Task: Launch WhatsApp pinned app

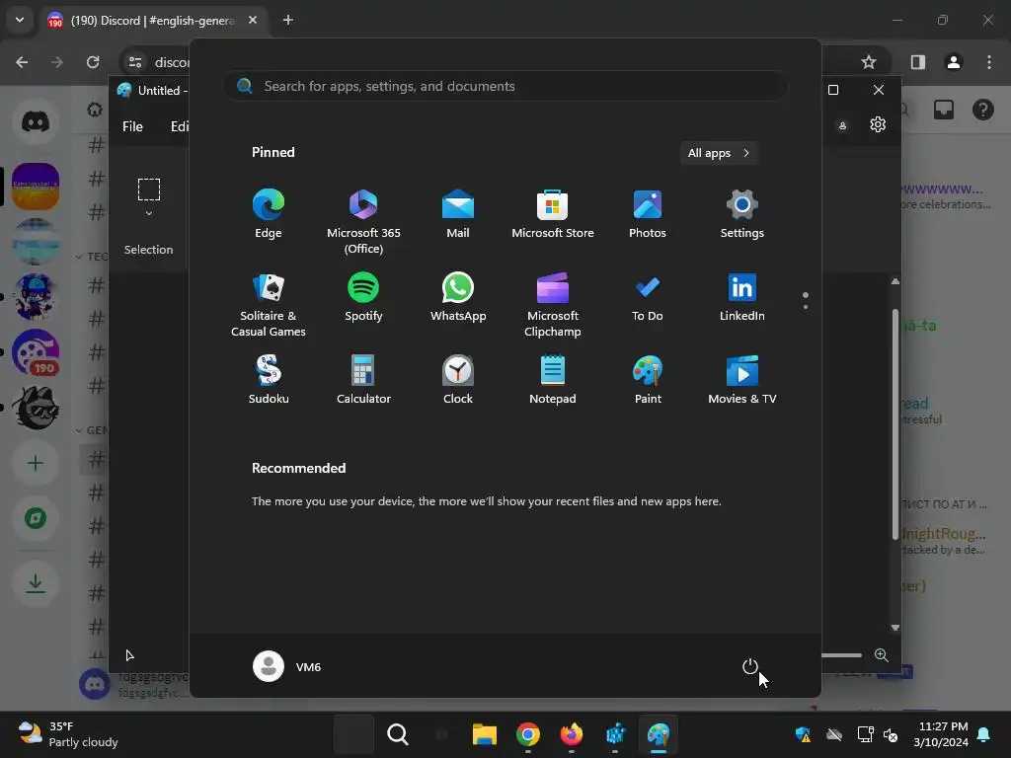Action: click(458, 297)
